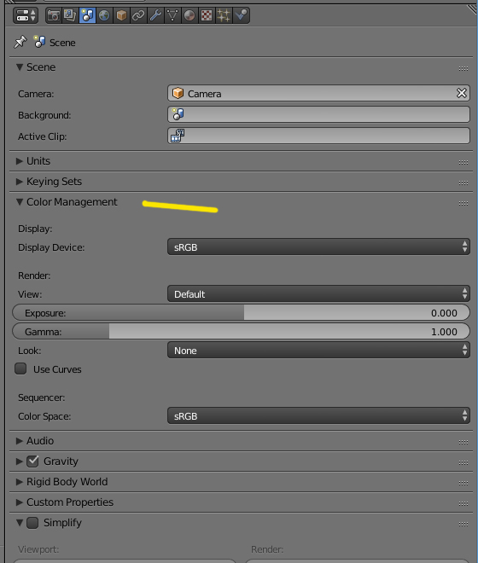Click the Exposure slider
The width and height of the screenshot is (478, 563).
(241, 313)
